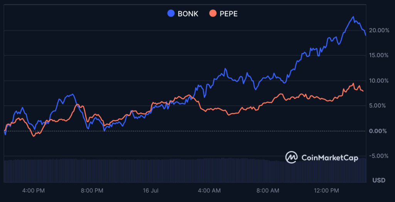Select the 15.00% y-axis label
The image size is (395, 202).
[378, 55]
